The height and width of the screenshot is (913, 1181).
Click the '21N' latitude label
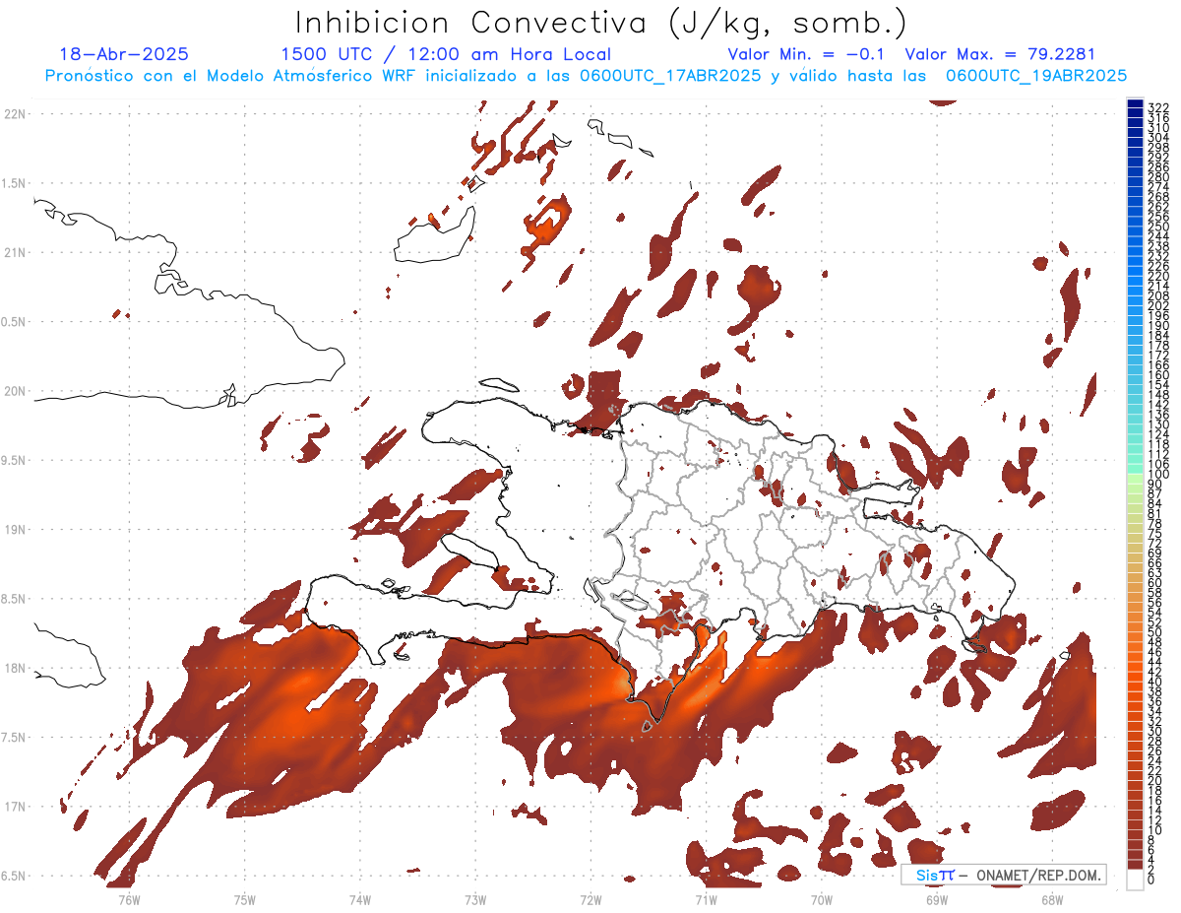15,252
